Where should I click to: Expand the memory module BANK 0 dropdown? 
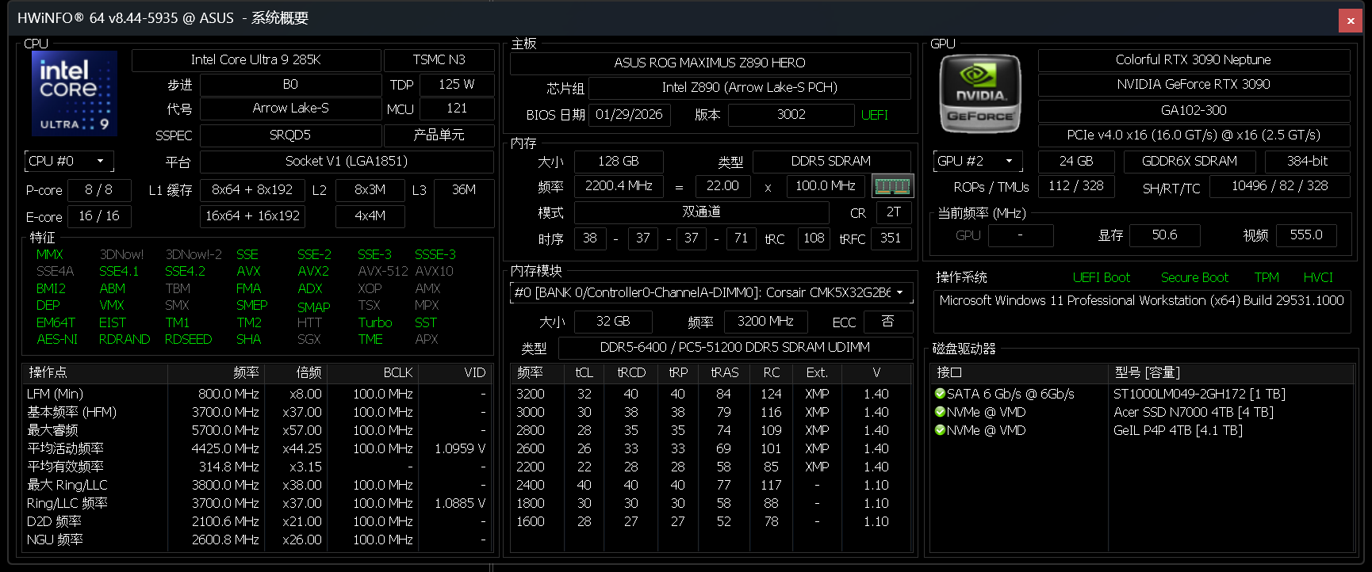point(711,293)
